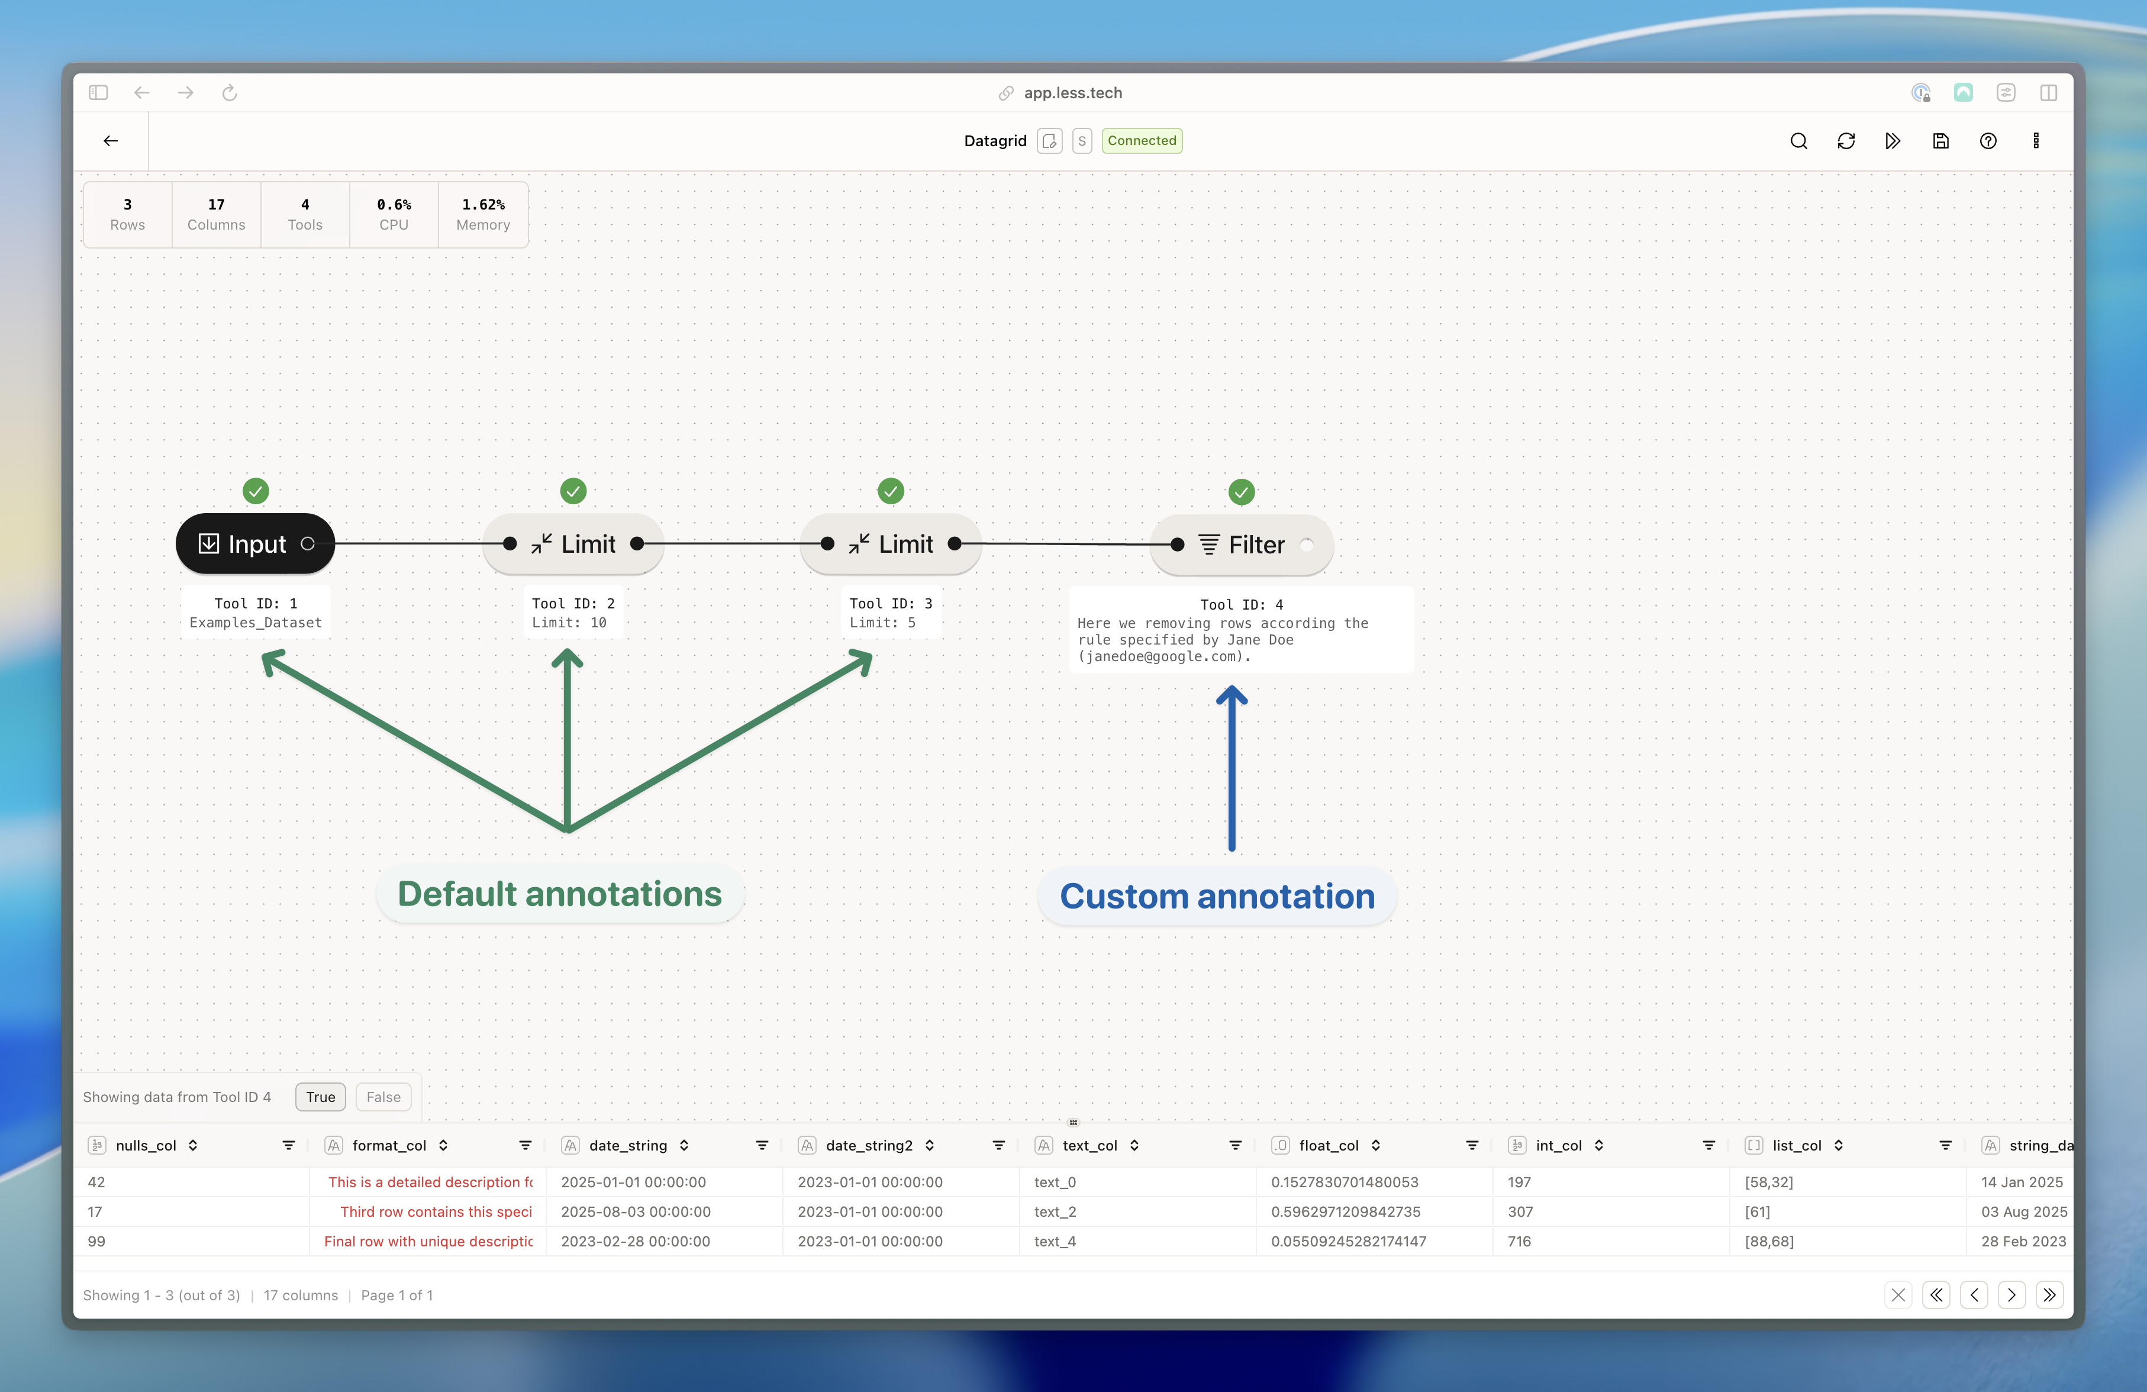Open the filter icon on nulls_col column
This screenshot has width=2147, height=1392.
point(288,1145)
